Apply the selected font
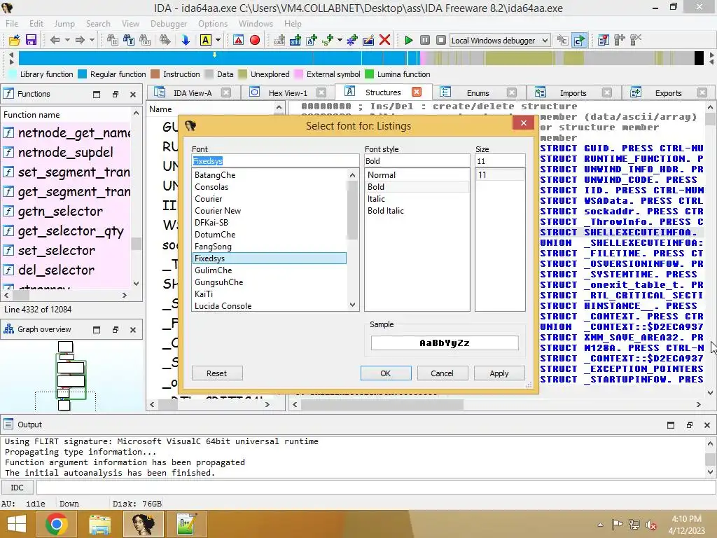717x538 pixels. point(499,373)
